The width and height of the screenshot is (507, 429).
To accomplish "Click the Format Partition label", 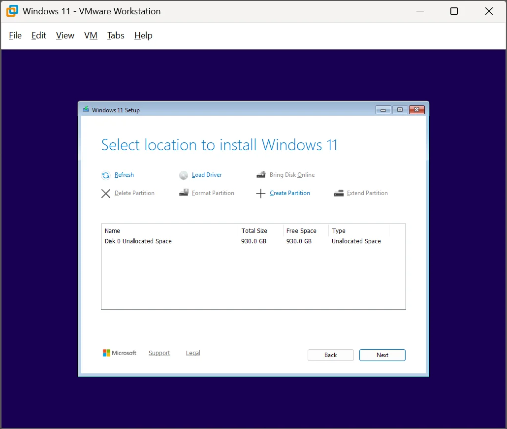I will pos(213,193).
